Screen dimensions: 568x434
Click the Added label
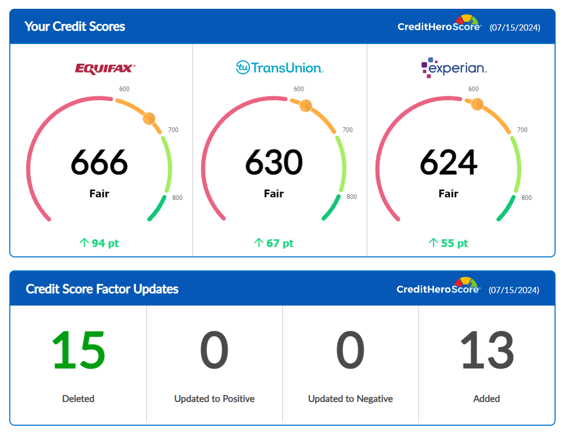click(x=486, y=398)
